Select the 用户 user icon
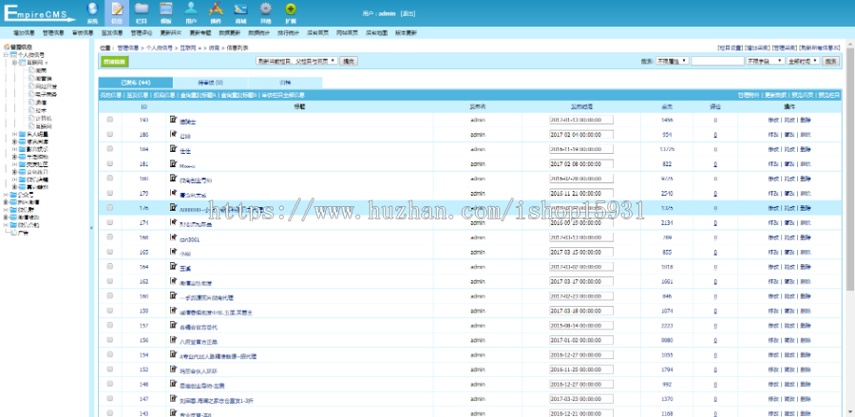The height and width of the screenshot is (417, 855). pos(191,10)
